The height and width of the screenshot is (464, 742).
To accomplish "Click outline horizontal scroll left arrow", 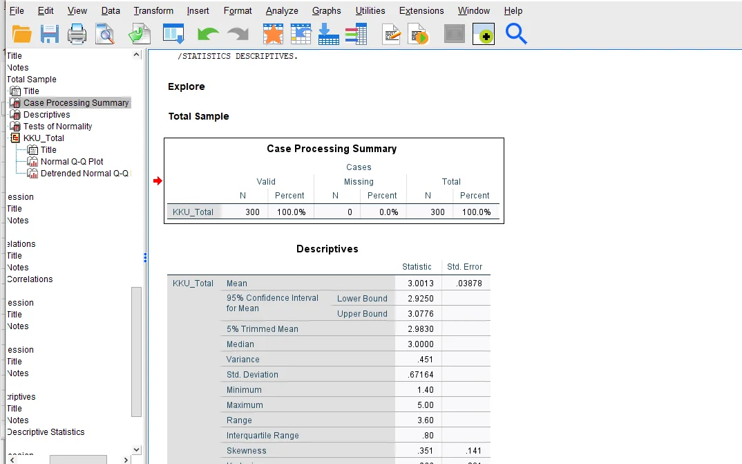I will point(12,460).
